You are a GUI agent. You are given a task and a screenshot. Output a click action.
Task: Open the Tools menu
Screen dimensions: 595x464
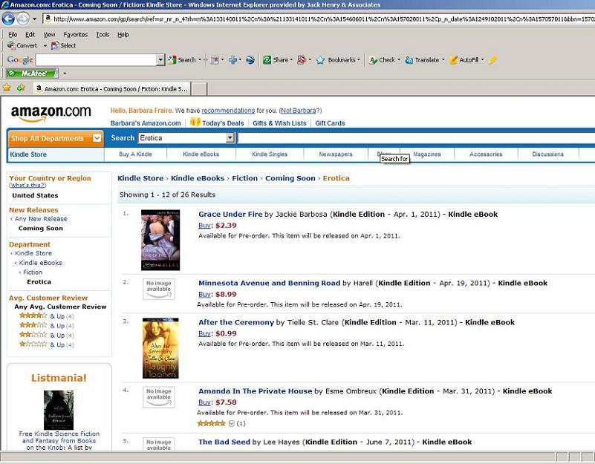coord(103,35)
